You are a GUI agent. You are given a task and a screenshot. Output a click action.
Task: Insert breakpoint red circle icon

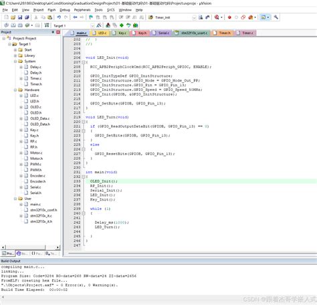(229, 17)
